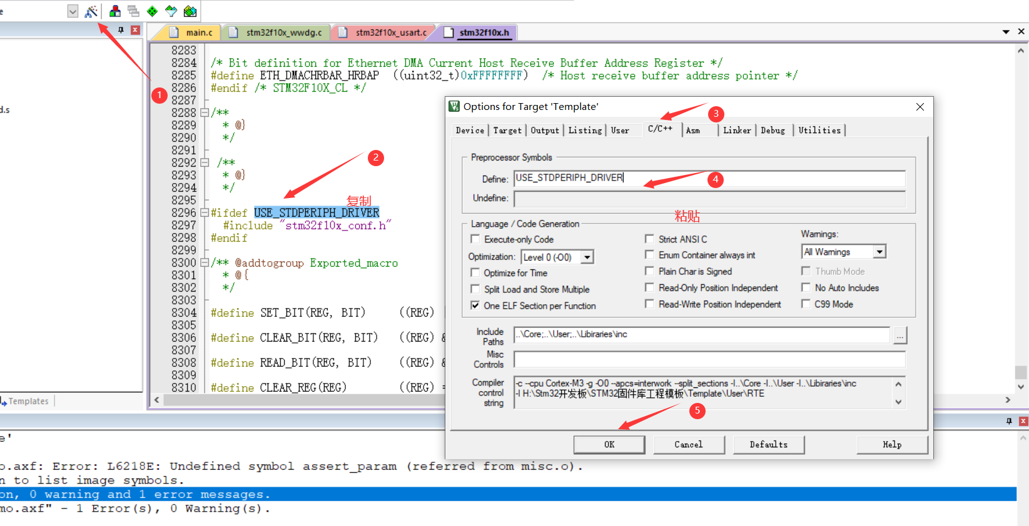The width and height of the screenshot is (1029, 526).
Task: Open Options for Target magic wand icon
Action: click(x=91, y=11)
